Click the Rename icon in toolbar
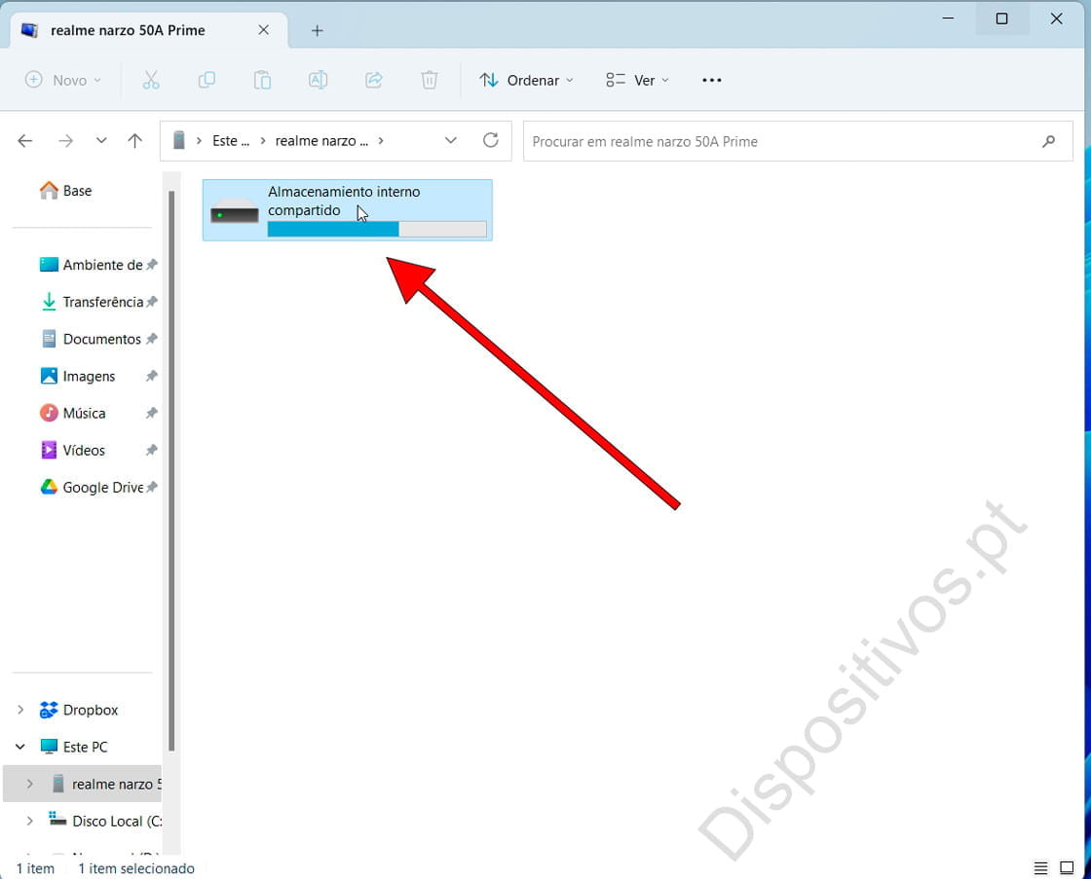This screenshot has height=879, width=1091. [318, 80]
